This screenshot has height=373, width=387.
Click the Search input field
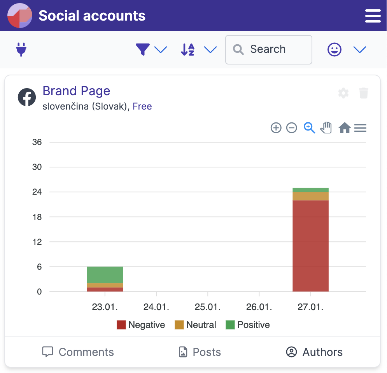[x=268, y=50]
